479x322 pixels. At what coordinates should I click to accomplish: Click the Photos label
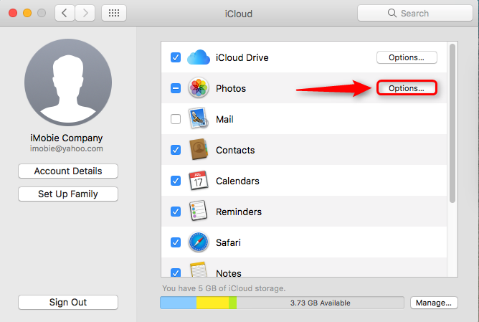click(x=231, y=89)
